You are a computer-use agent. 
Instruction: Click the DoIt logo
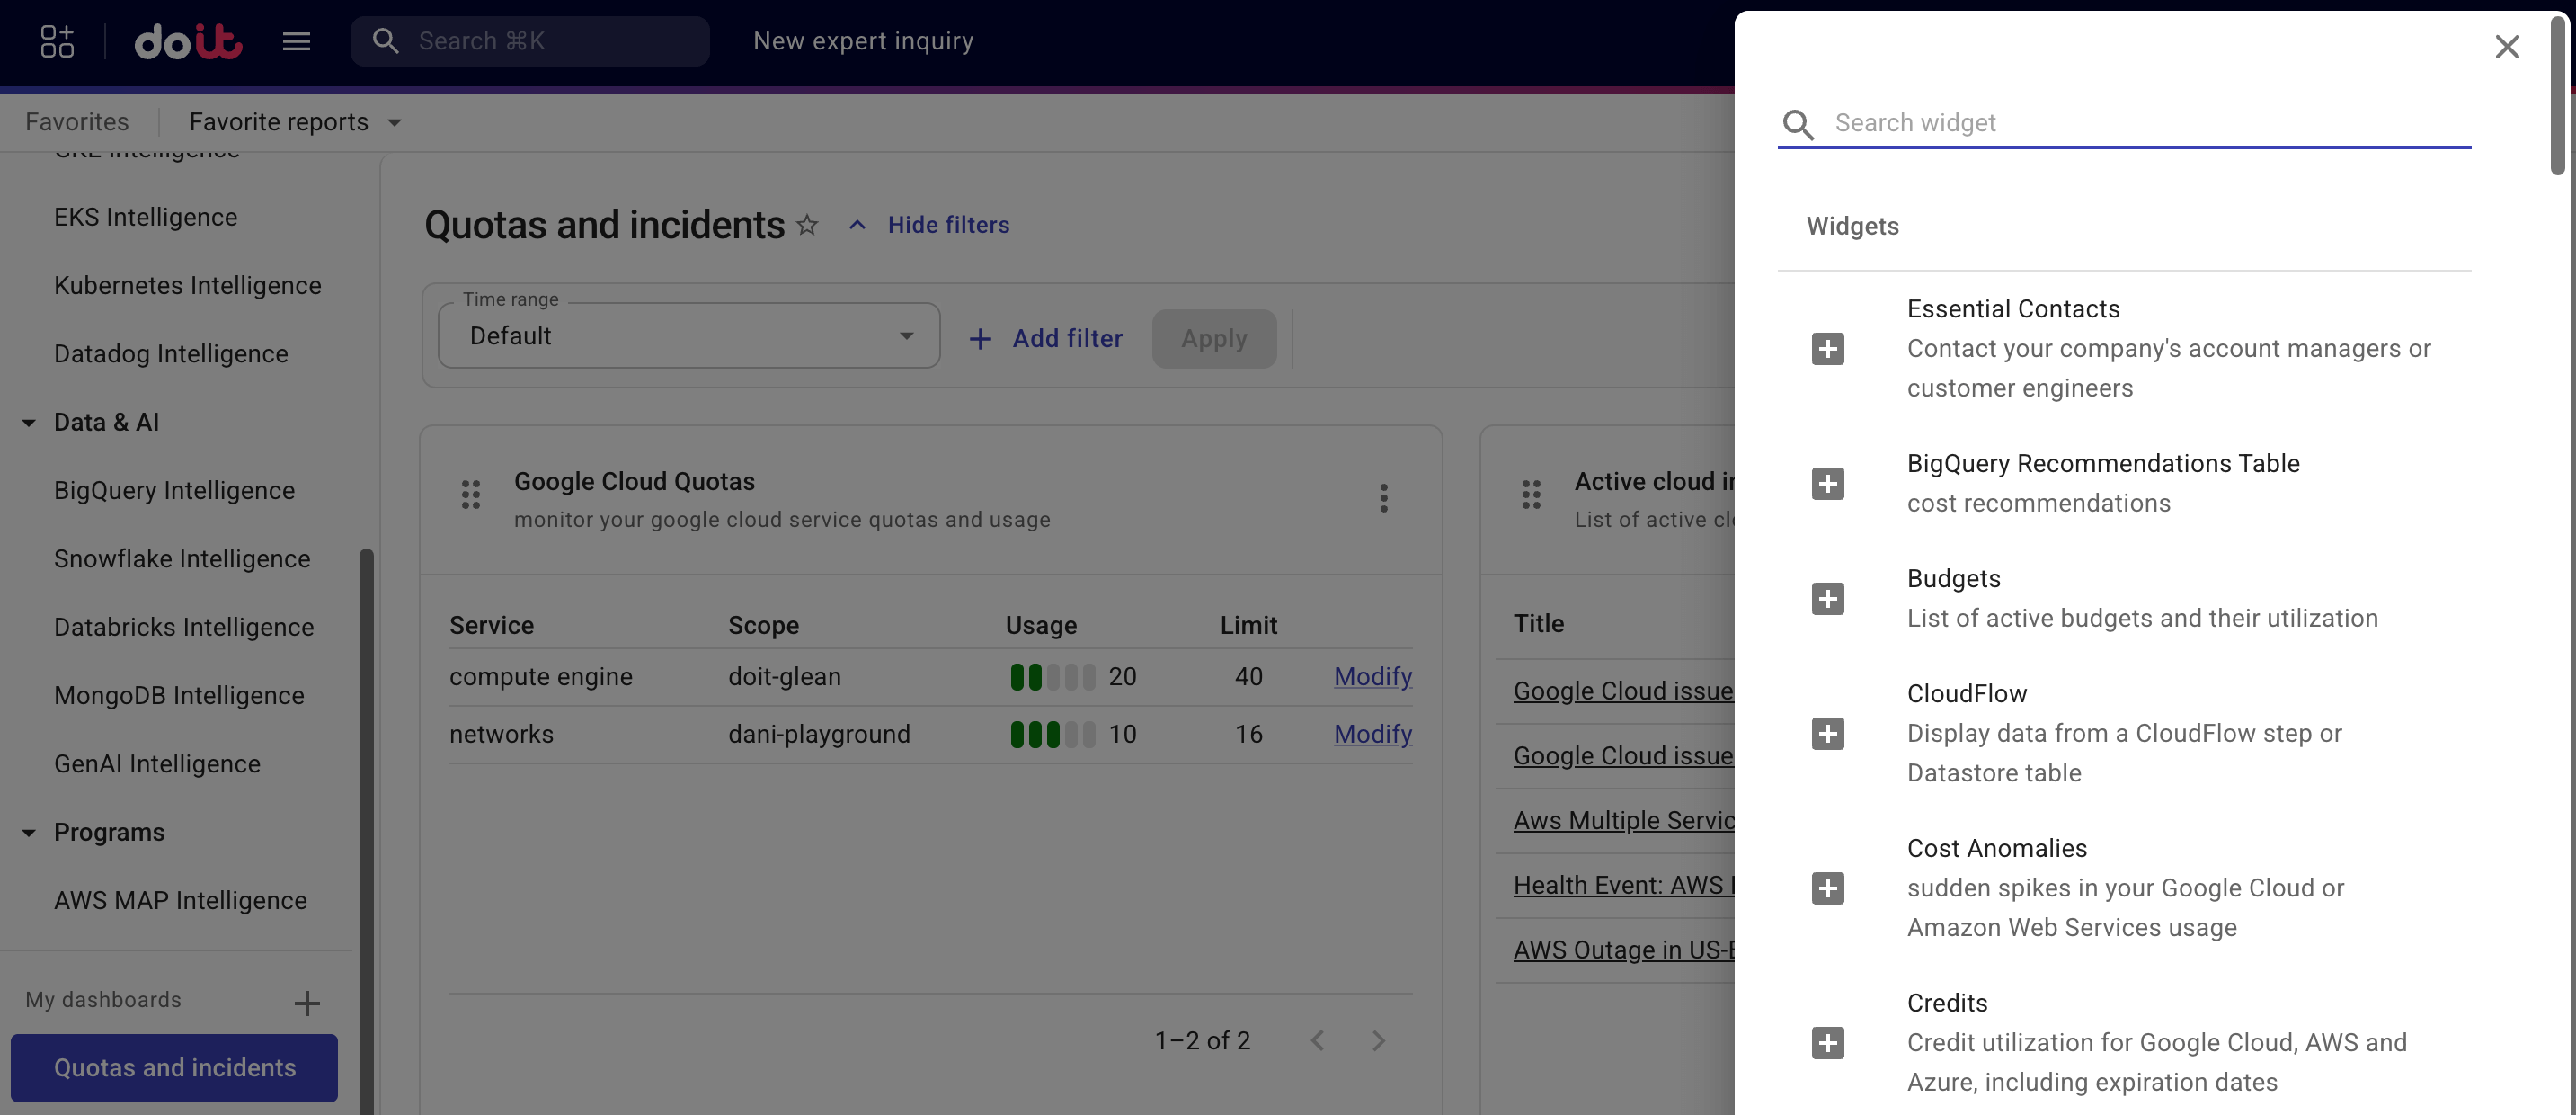pyautogui.click(x=188, y=41)
